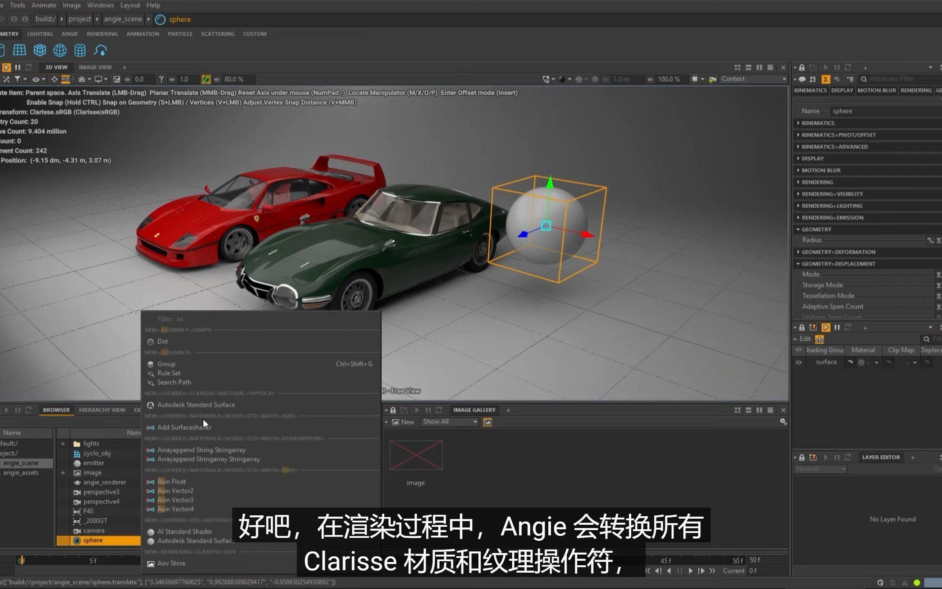
Task: Select Autodesk Standard Surface from the creation menu
Action: point(196,405)
